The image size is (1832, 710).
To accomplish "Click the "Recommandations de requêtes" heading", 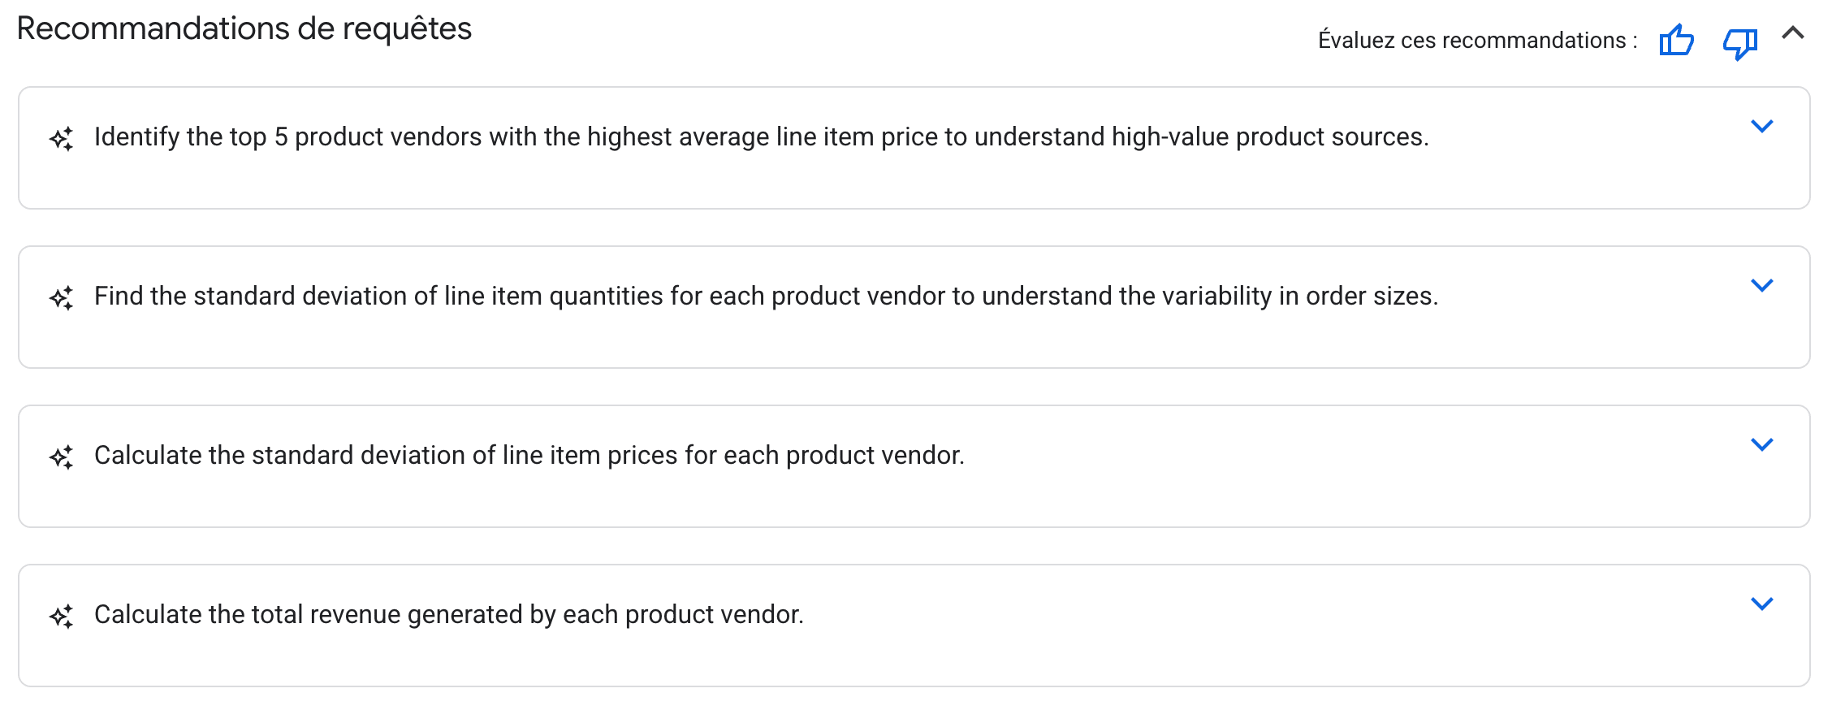I will (244, 29).
